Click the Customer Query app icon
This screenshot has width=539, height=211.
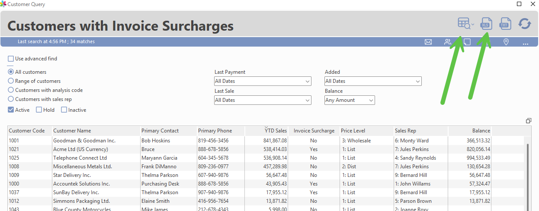[x=3, y=4]
